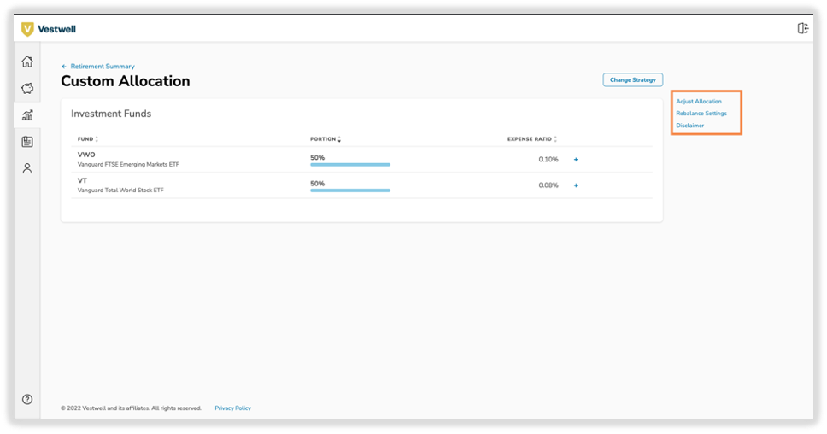This screenshot has width=827, height=434.
Task: Expand the VT fund row plus icon
Action: point(576,185)
